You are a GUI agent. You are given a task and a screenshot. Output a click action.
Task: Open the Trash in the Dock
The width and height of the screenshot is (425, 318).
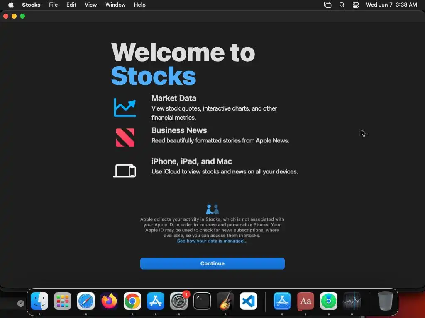[x=385, y=301]
